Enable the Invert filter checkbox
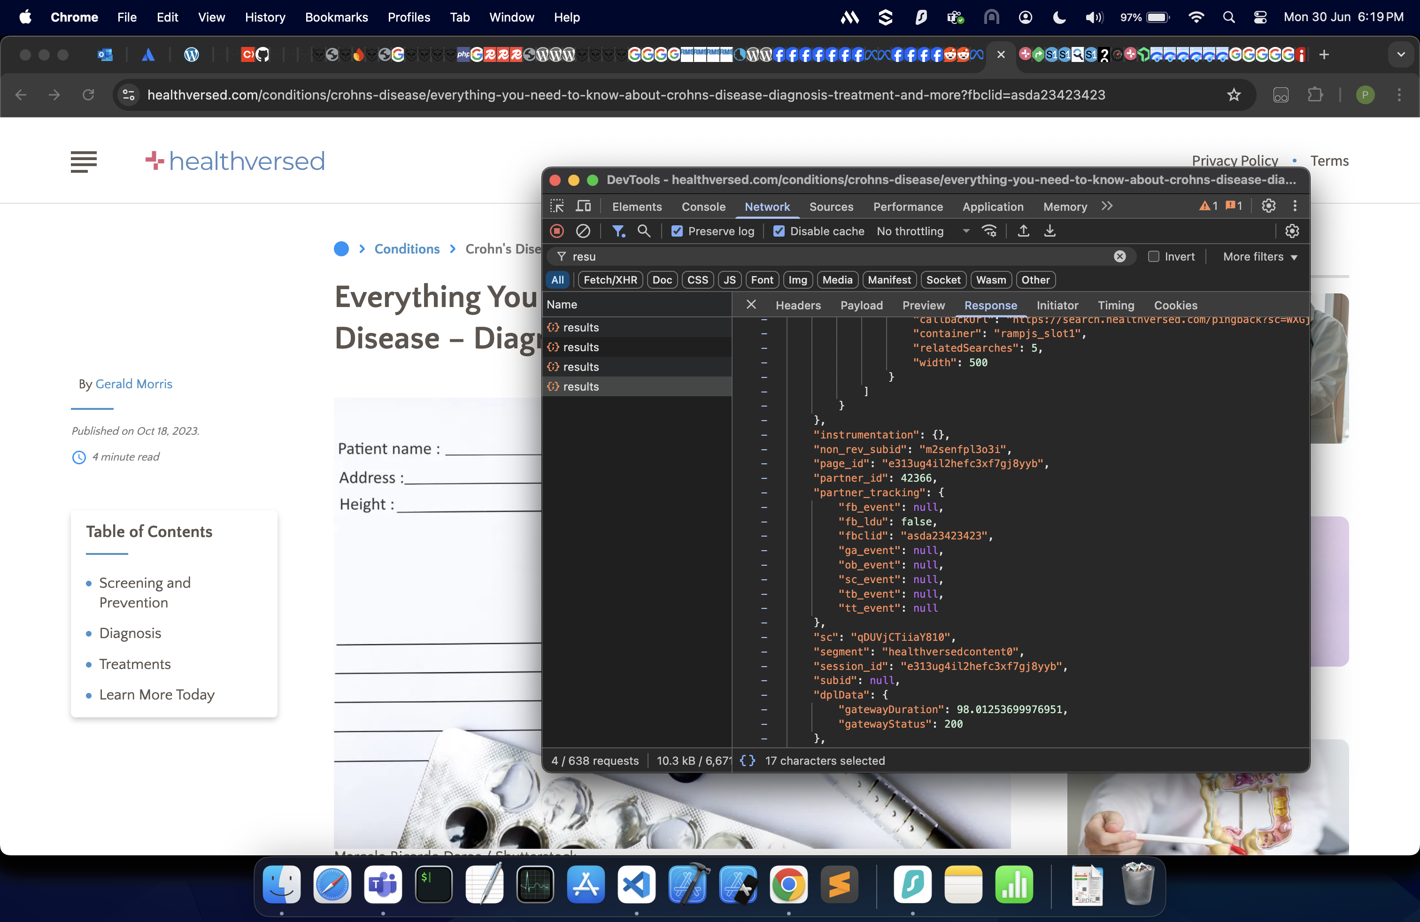Image resolution: width=1420 pixels, height=922 pixels. 1153,256
